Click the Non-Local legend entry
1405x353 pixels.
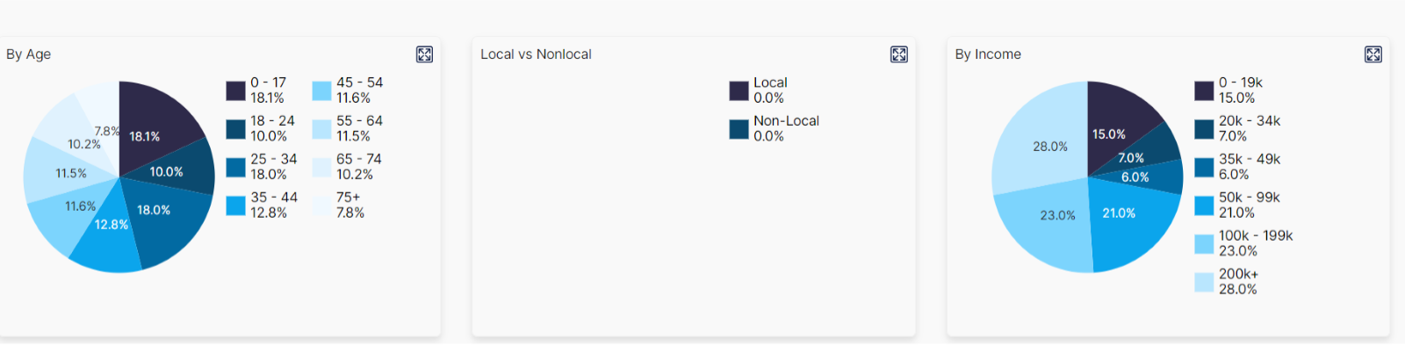(775, 128)
